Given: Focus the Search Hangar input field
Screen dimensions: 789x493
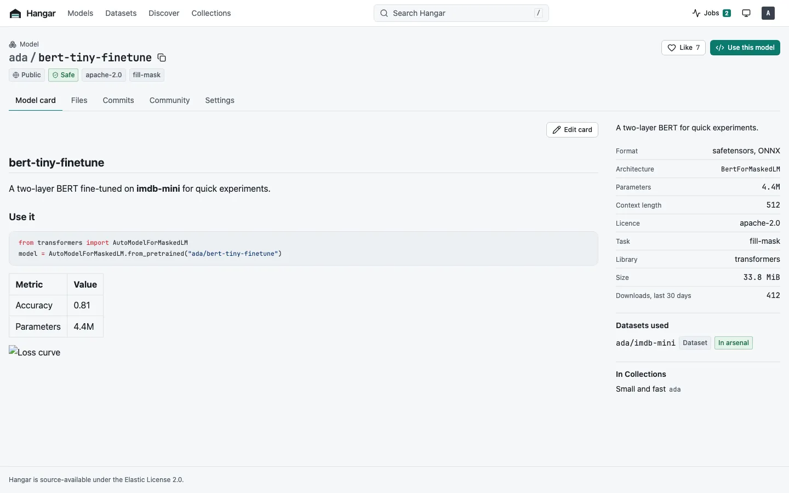Looking at the screenshot, I should tap(461, 13).
